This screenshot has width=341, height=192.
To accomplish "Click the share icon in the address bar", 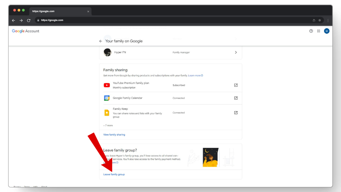I will pyautogui.click(x=314, y=20).
